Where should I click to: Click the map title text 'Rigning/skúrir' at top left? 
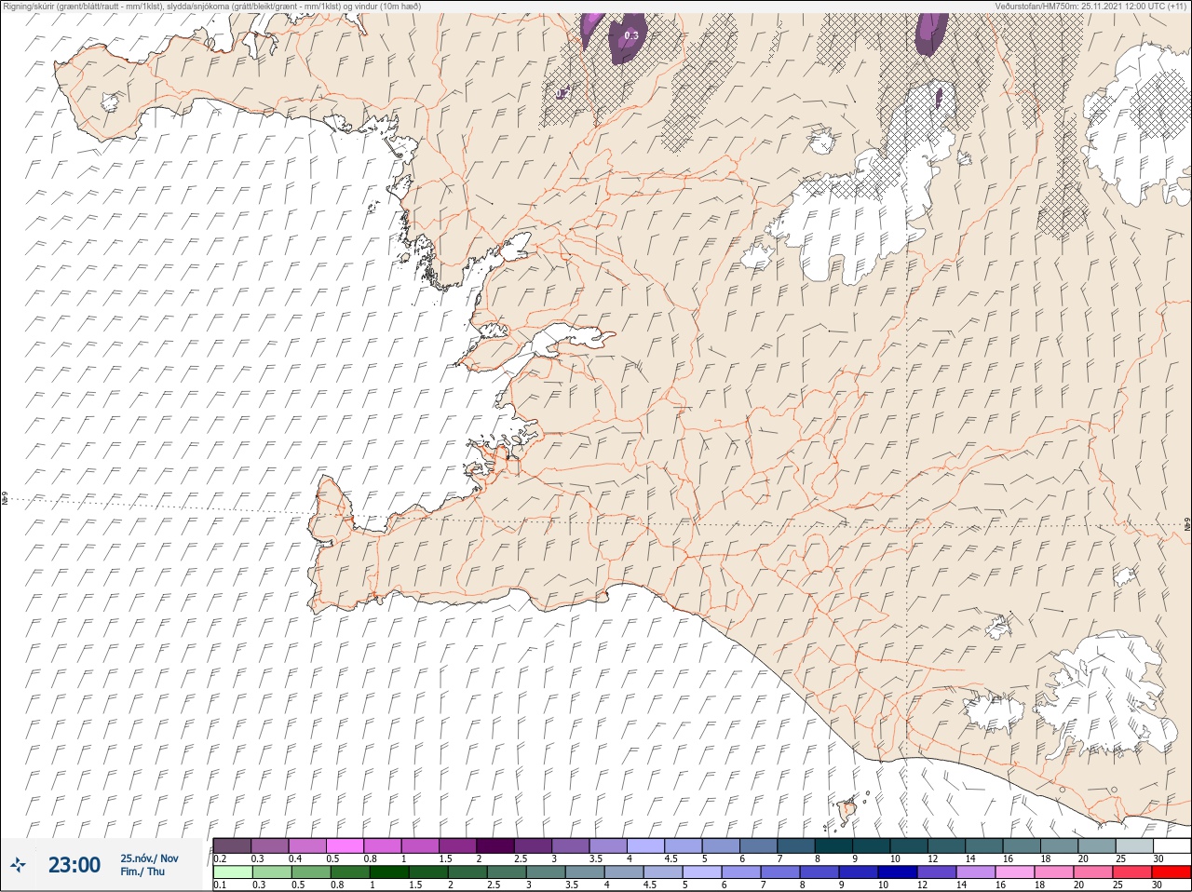click(x=29, y=7)
